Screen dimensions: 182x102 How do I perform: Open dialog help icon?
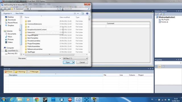click(x=87, y=13)
